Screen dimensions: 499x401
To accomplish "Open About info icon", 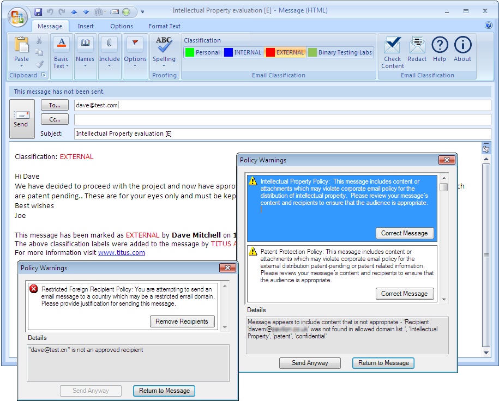I will click(x=462, y=45).
